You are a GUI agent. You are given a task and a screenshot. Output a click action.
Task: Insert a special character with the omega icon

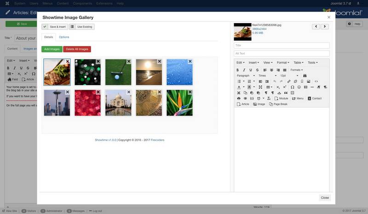(x=292, y=87)
